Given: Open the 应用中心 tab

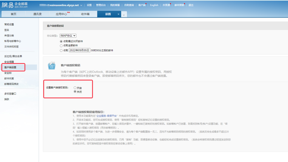Looking at the screenshot, I should click(61, 14).
